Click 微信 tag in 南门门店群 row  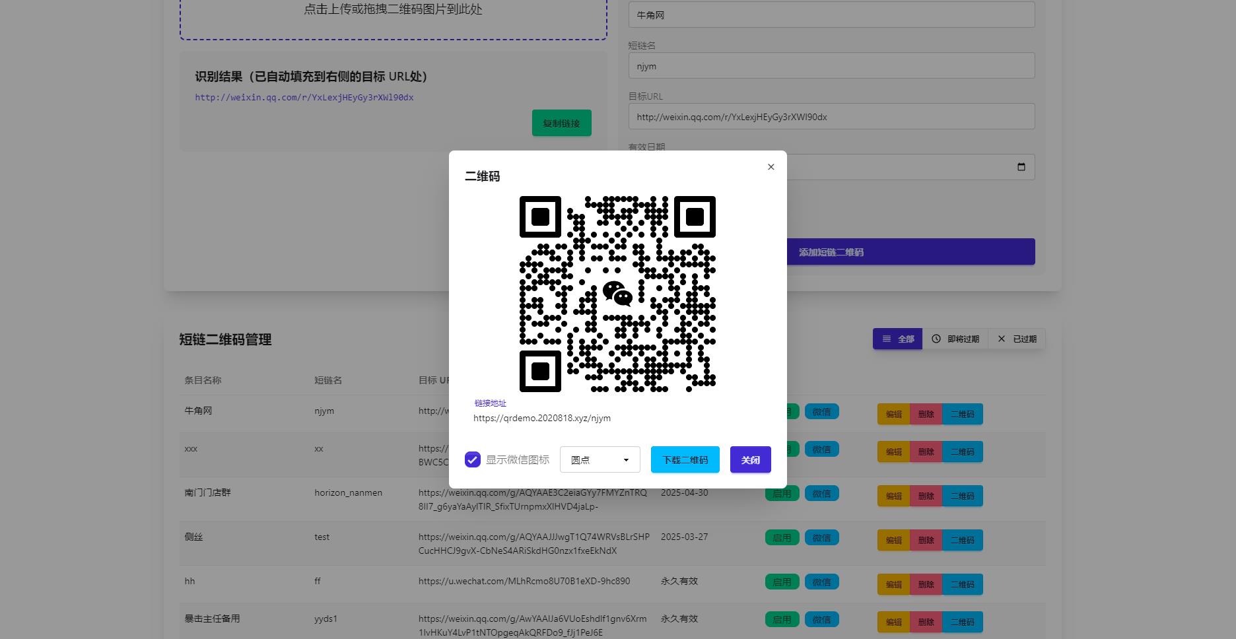click(x=821, y=493)
